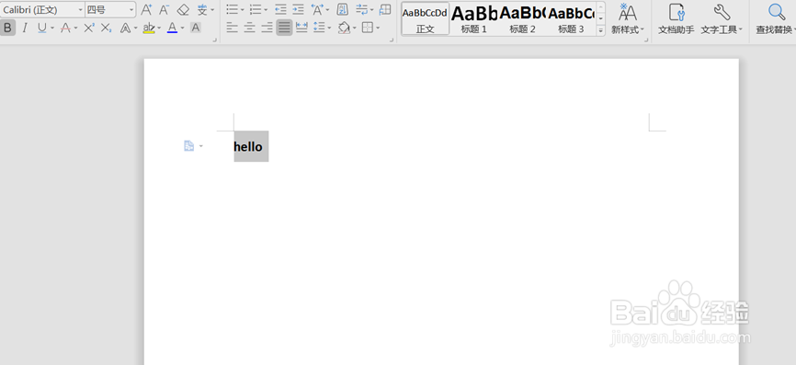Open the 文档助手 document assistant
The width and height of the screenshot is (796, 365).
coord(676,18)
